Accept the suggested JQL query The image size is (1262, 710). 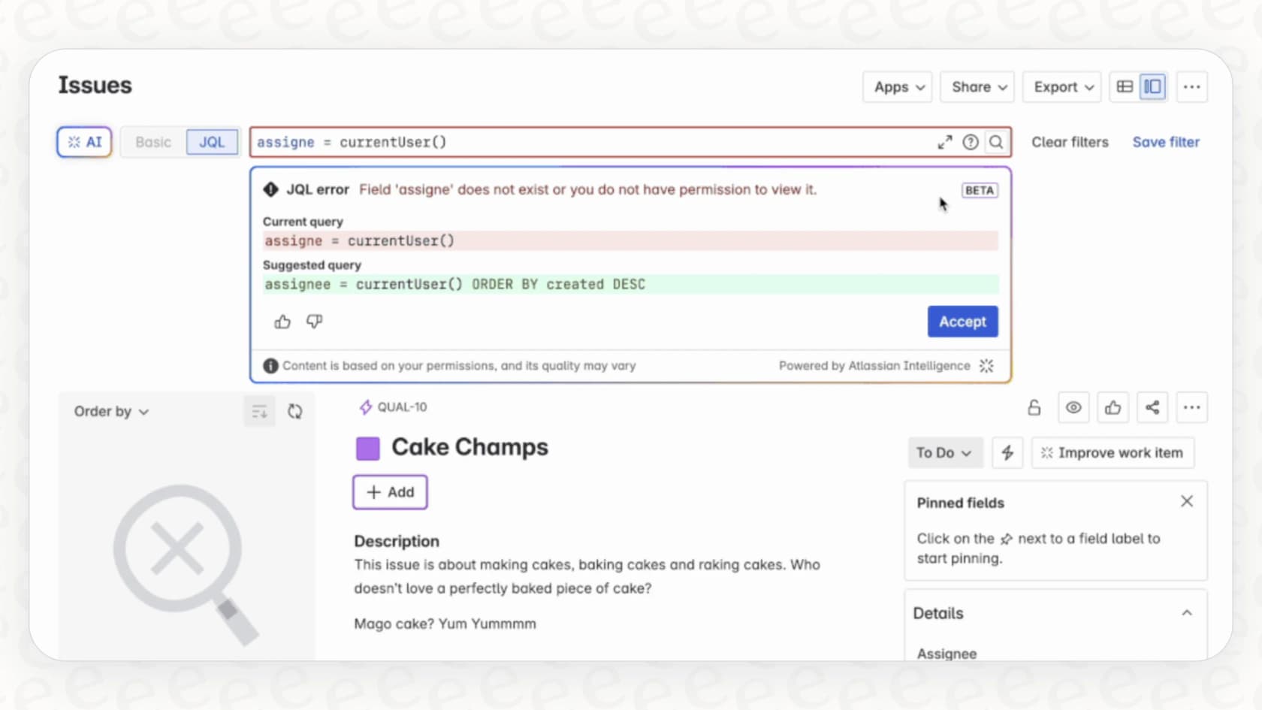point(962,322)
